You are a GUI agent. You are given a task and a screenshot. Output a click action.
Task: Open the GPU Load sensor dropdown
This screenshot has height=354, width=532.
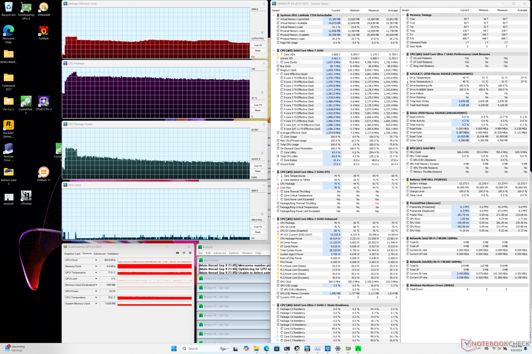[96, 278]
